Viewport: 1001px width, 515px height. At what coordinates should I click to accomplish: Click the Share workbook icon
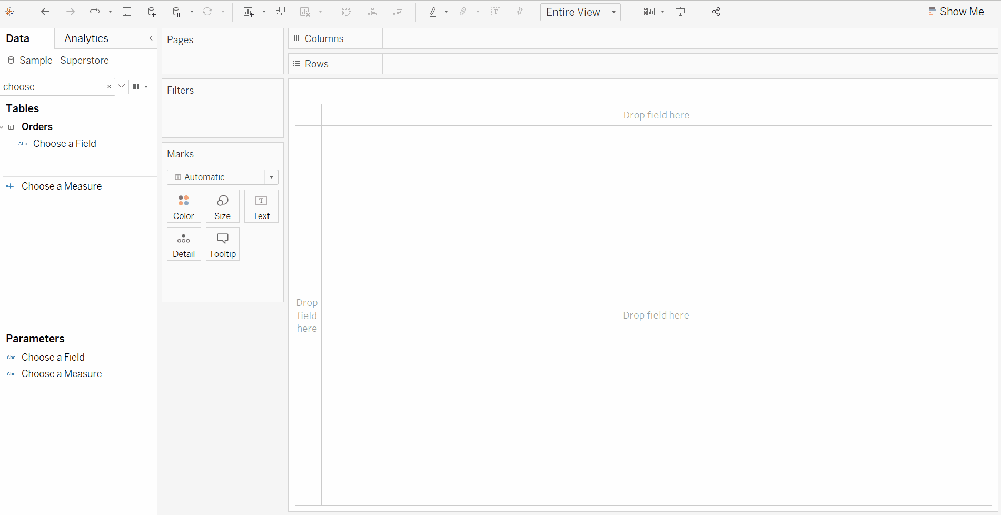tap(716, 12)
